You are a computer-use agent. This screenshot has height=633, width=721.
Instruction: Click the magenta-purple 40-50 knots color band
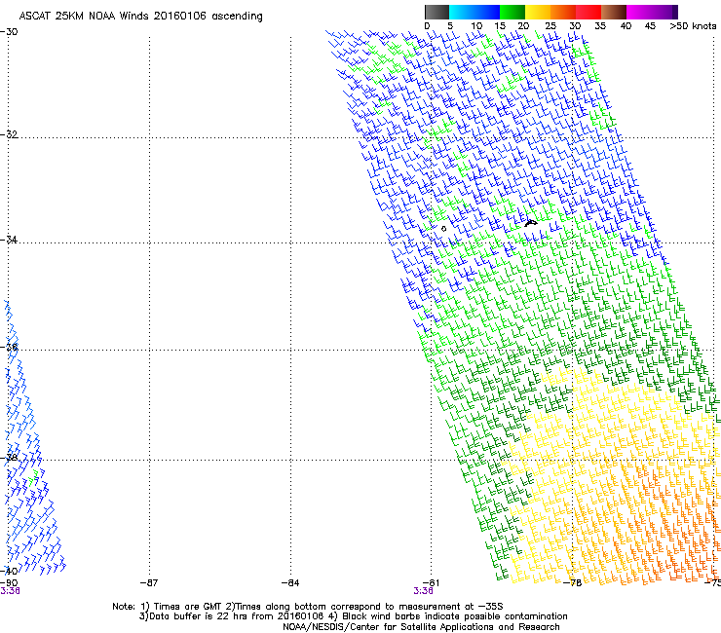[x=652, y=12]
